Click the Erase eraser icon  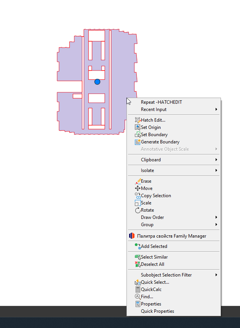[138, 181]
